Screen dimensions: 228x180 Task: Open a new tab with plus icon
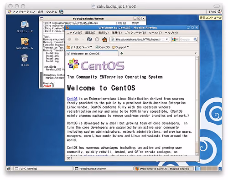[x=122, y=53]
